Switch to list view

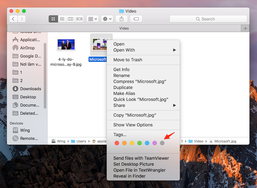(62, 19)
